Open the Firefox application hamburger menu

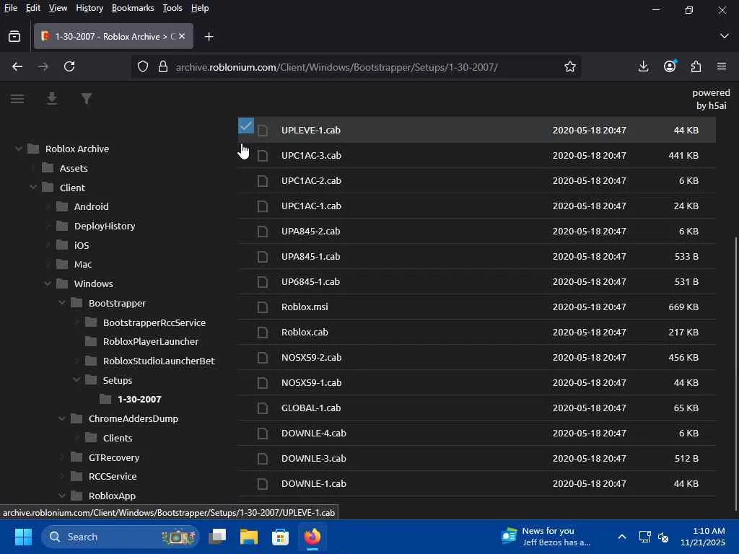pyautogui.click(x=722, y=66)
